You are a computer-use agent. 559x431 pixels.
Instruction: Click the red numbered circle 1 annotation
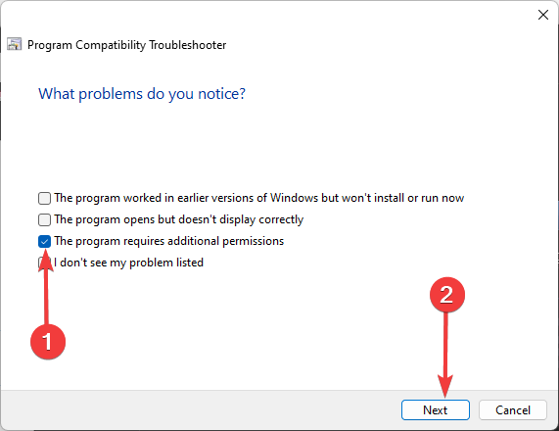[48, 342]
